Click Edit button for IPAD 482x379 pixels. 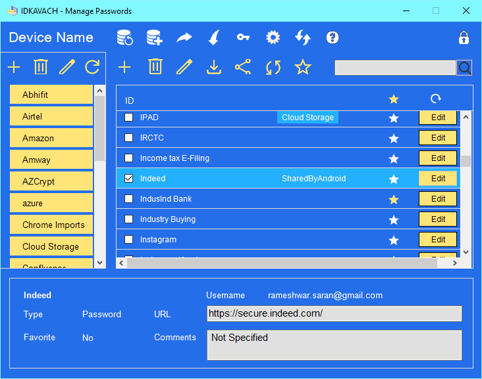point(438,118)
